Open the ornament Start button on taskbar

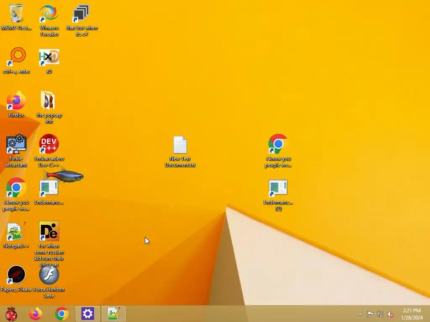[x=11, y=314]
